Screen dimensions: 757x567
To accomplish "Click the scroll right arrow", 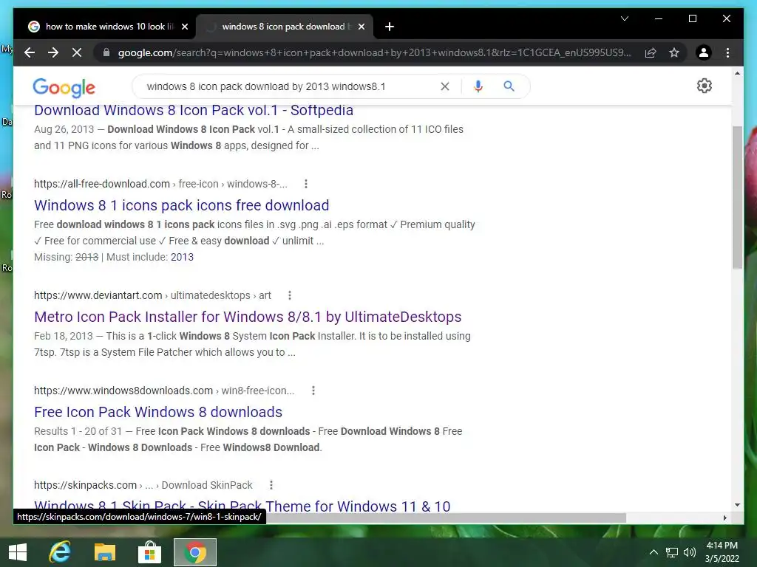I will click(x=724, y=518).
